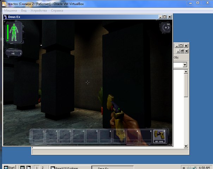Minimize the inner document in background window
Image resolution: width=213 pixels, height=169 pixels.
pyautogui.click(x=178, y=51)
